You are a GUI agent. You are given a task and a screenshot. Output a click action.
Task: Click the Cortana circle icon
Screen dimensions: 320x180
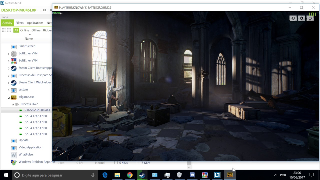[17, 175]
